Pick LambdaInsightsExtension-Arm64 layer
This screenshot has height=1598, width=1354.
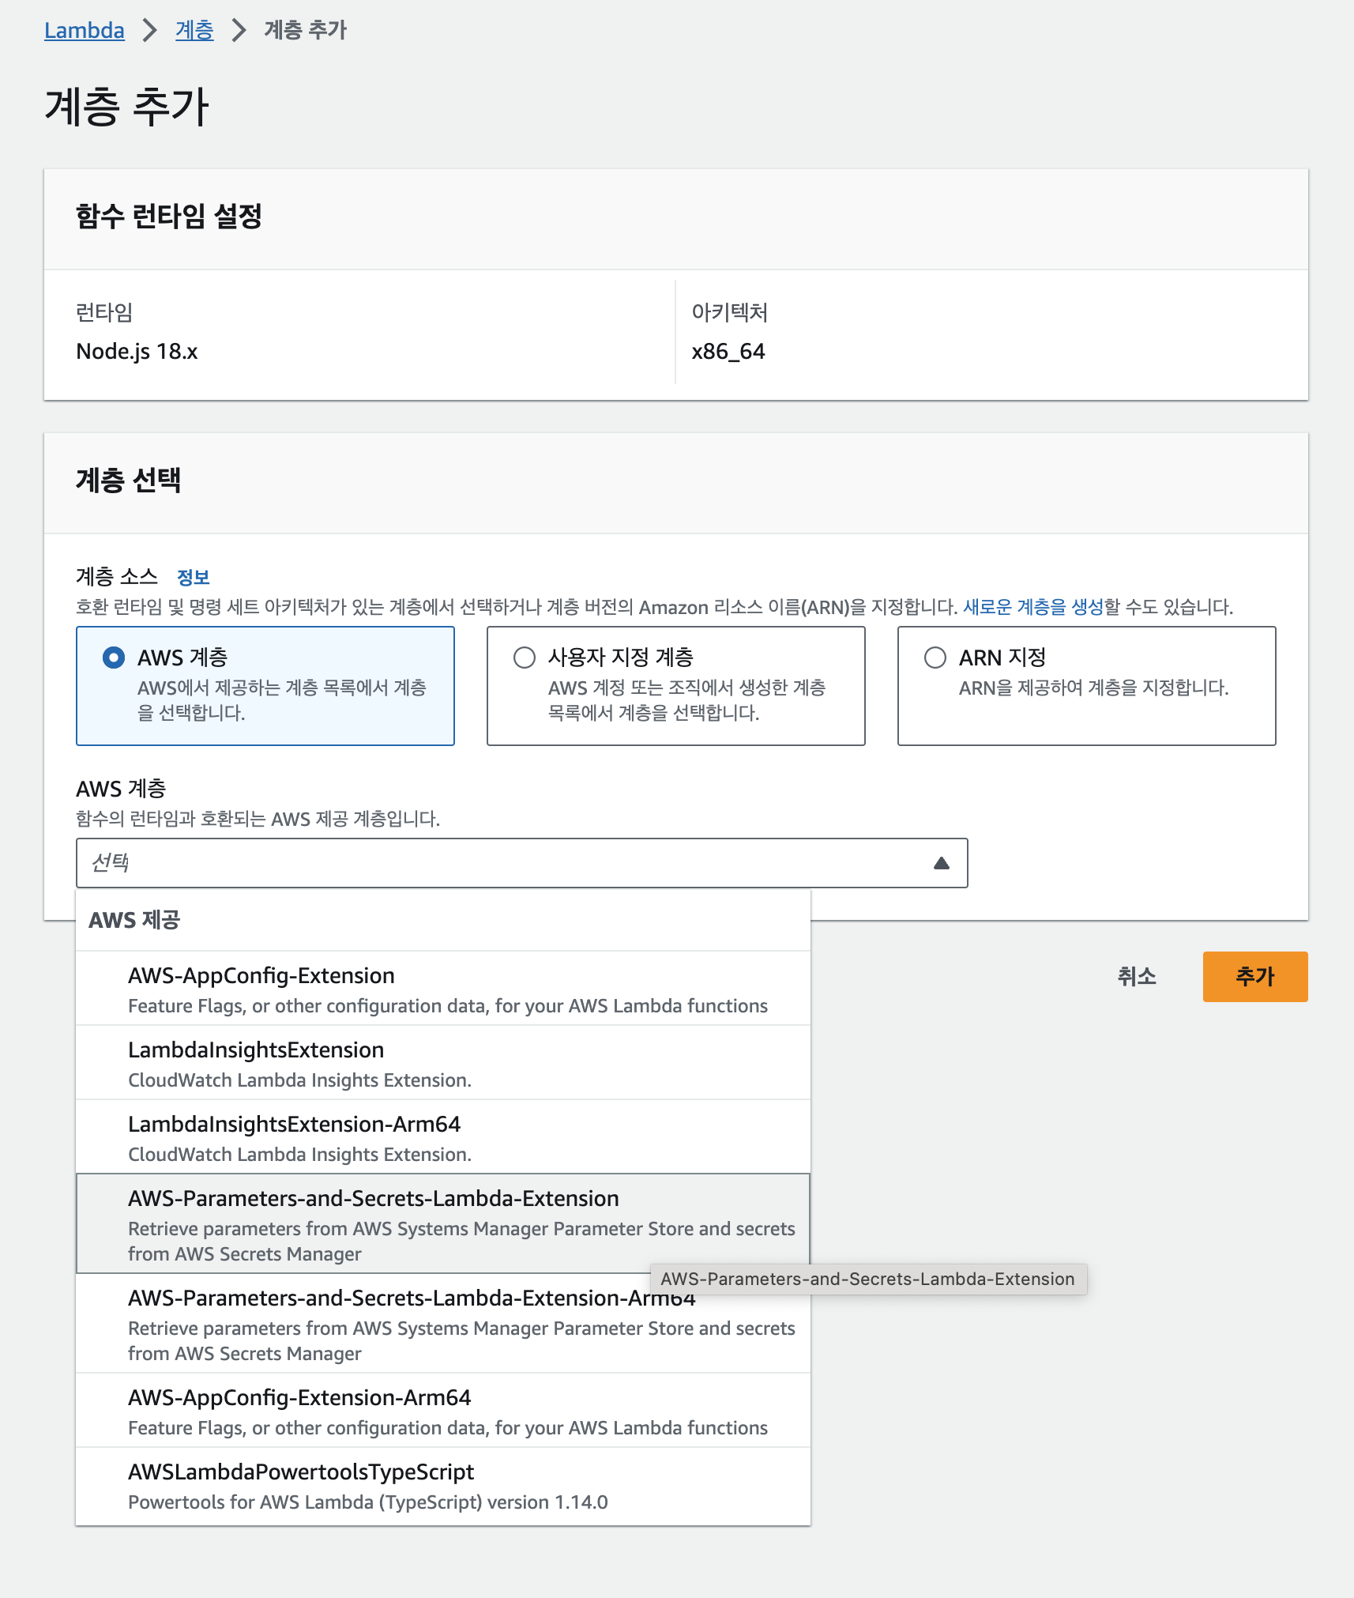(x=295, y=1125)
